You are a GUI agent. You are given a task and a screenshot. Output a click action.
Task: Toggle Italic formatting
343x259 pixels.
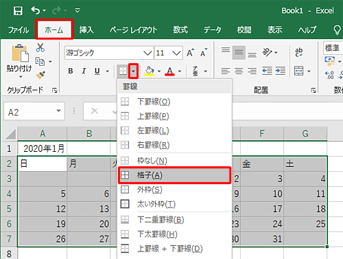[84, 71]
